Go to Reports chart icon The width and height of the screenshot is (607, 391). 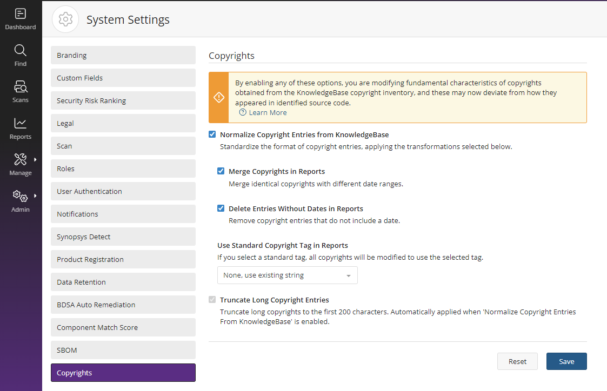point(21,124)
